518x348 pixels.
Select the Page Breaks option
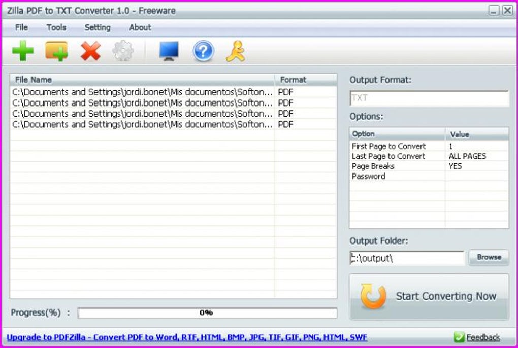coord(373,166)
